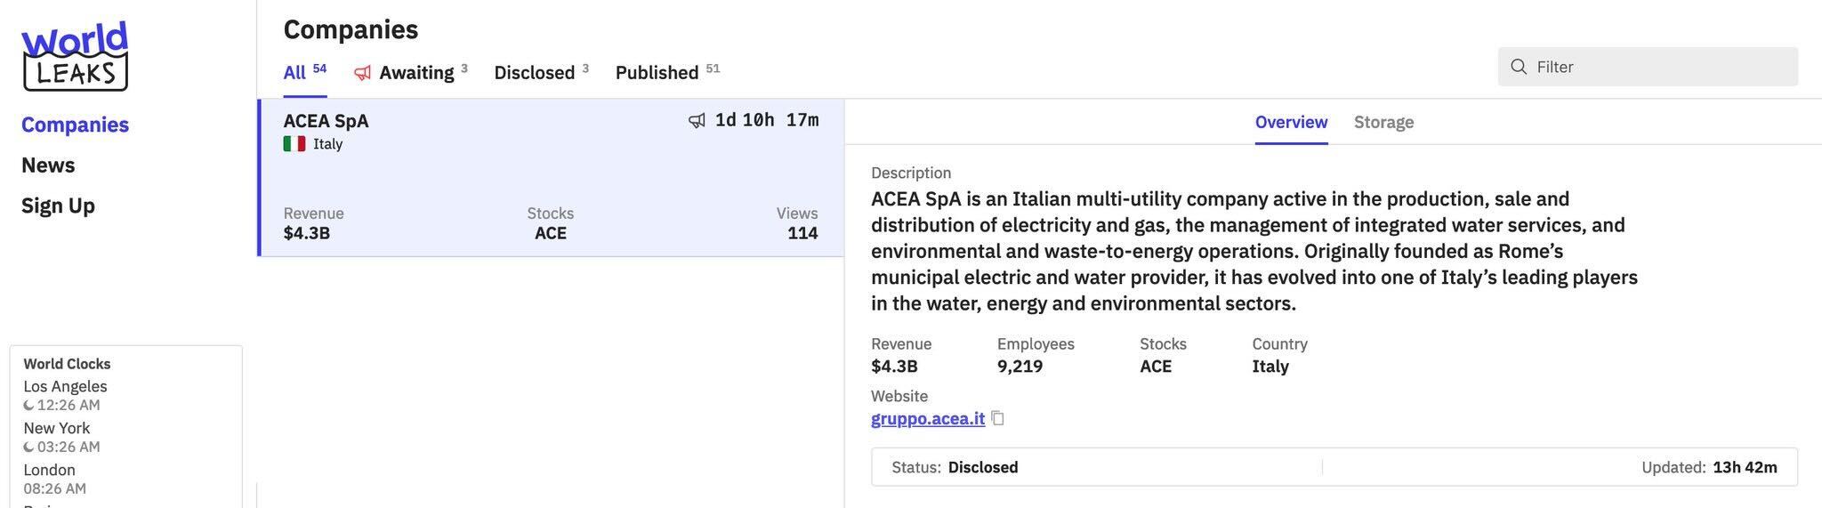The image size is (1822, 508).
Task: Go to the News page
Action: [48, 165]
